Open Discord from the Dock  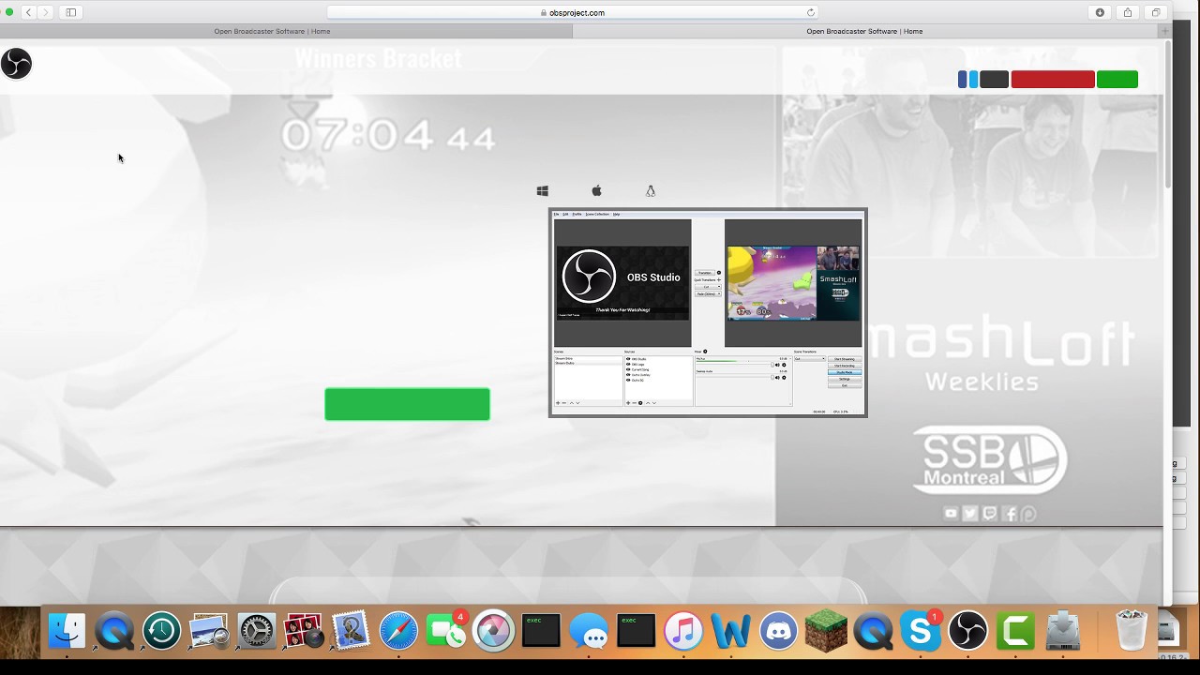pyautogui.click(x=778, y=631)
